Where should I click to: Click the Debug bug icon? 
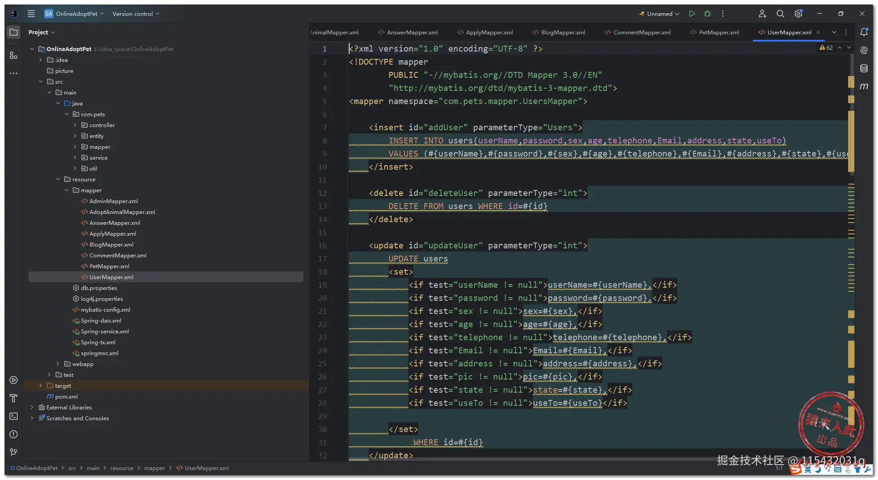(707, 14)
